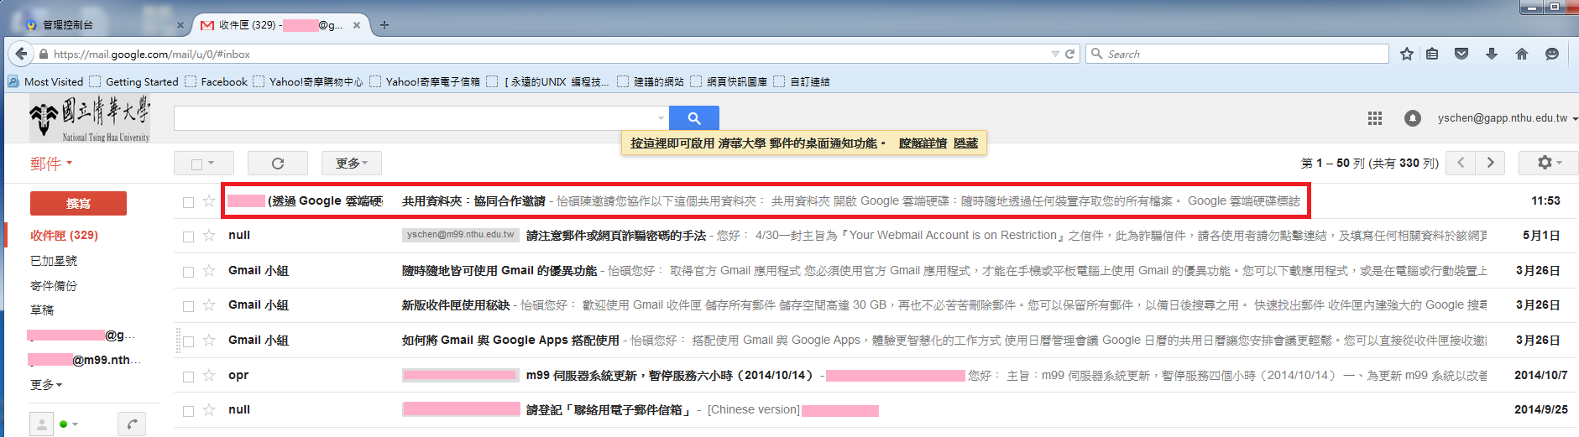Click into the Gmail search field
Viewport: 1579px width, 437px height.
coord(416,118)
